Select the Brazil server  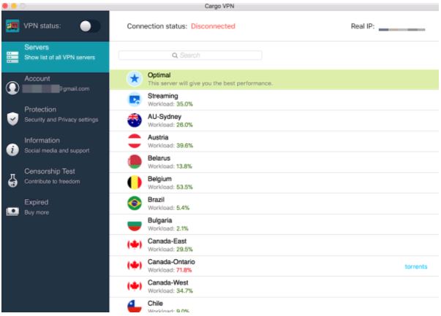tap(274, 204)
